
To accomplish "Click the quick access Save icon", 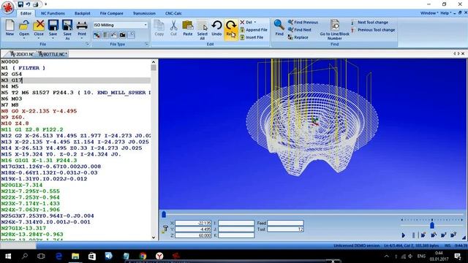I will 20,4.
